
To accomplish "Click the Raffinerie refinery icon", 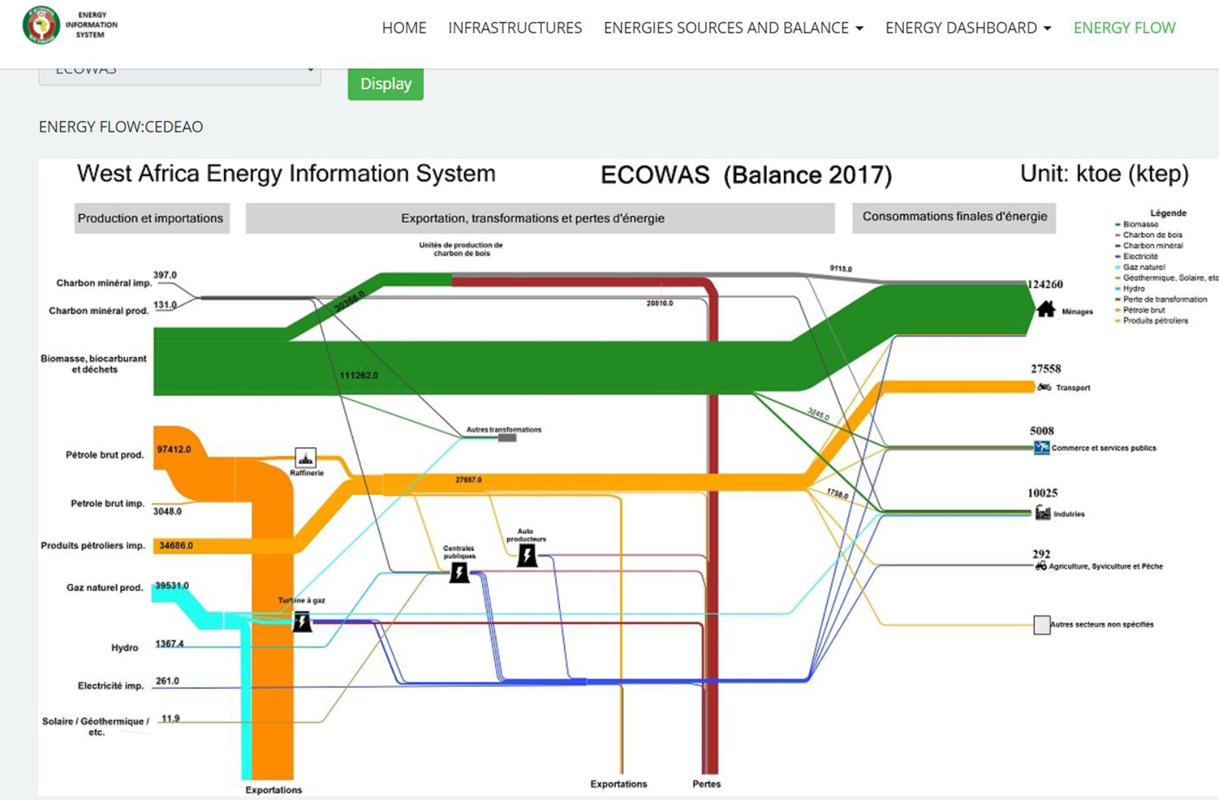I will [x=305, y=458].
